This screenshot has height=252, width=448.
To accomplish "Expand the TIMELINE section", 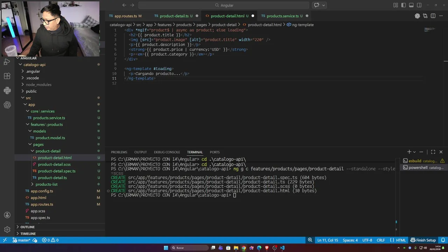I will [x=28, y=233].
